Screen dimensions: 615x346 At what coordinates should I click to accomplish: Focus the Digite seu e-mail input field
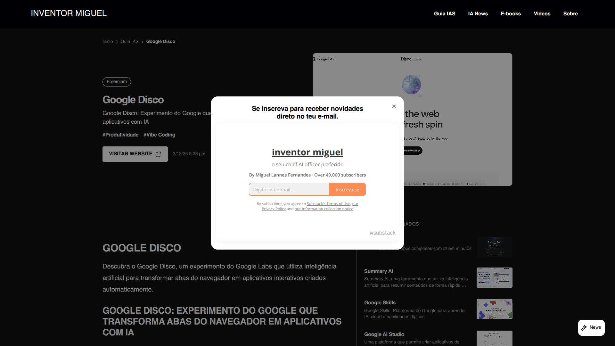pyautogui.click(x=288, y=189)
